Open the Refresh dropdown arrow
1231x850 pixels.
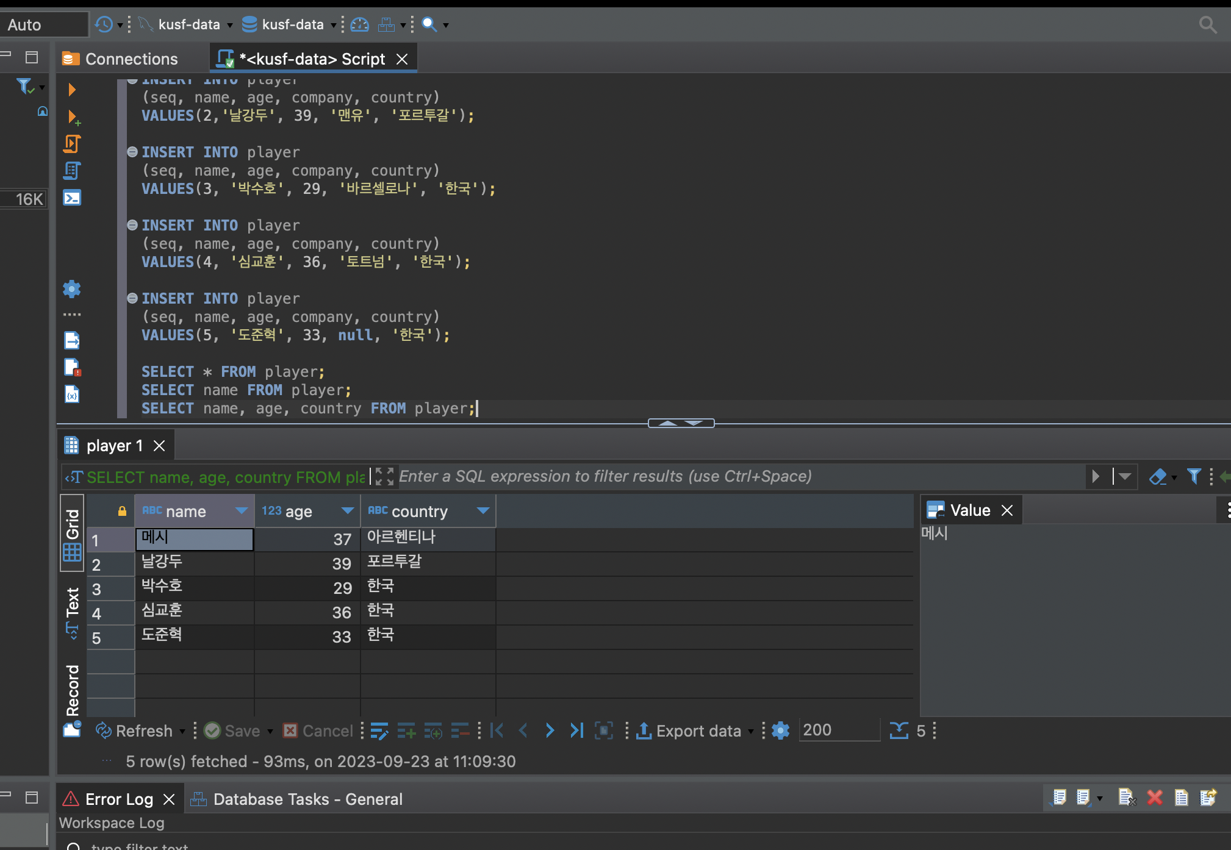click(182, 730)
